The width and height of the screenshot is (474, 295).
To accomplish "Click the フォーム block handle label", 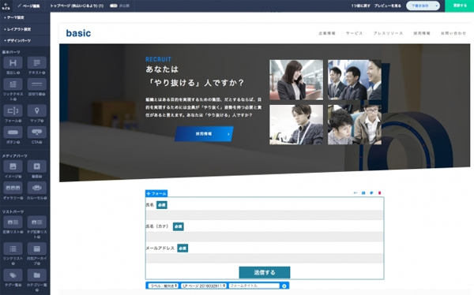I will [x=156, y=193].
